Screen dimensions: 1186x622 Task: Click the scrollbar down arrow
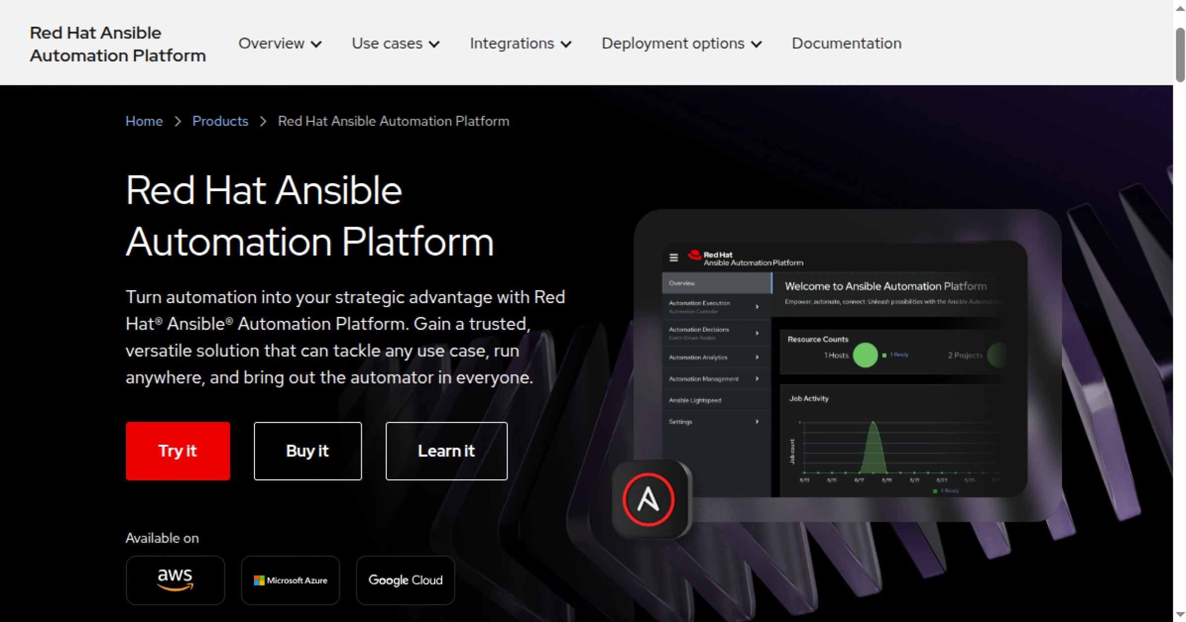pos(1180,614)
